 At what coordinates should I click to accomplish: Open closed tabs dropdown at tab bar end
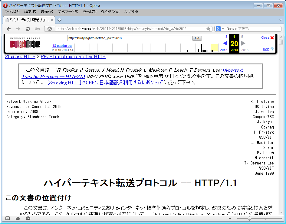point(281,20)
